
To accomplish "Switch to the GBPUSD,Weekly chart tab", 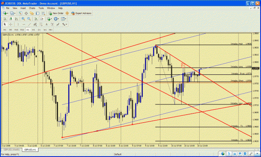I will tap(12, 149).
